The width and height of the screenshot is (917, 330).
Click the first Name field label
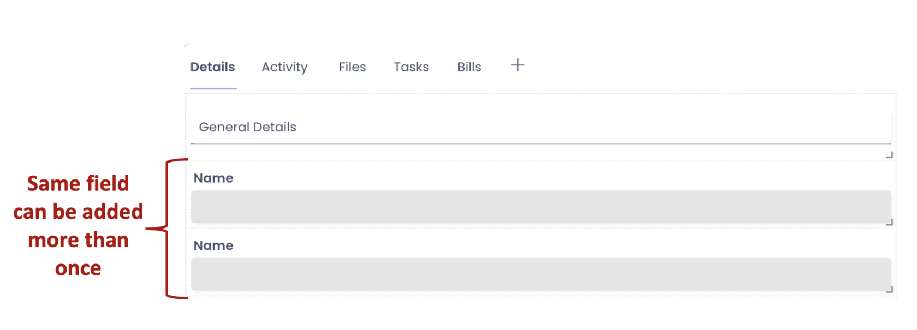coord(213,178)
